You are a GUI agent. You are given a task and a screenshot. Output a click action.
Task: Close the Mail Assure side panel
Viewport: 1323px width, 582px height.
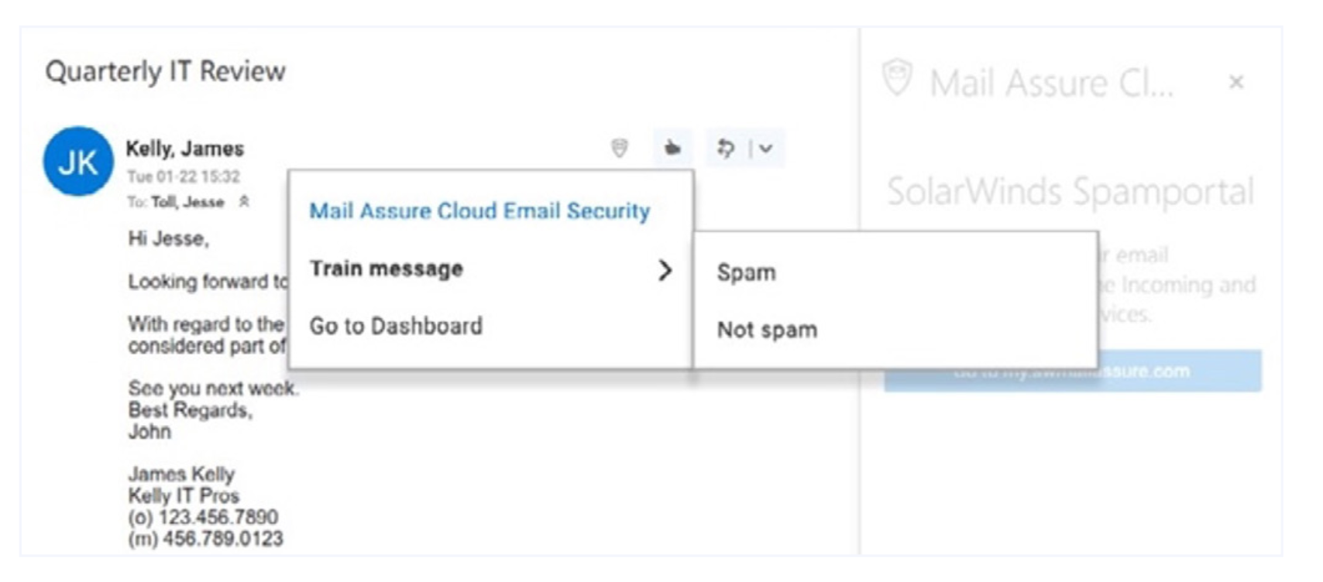[x=1236, y=82]
